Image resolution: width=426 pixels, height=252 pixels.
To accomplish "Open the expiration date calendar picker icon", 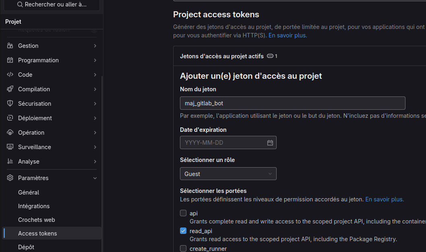I will [x=270, y=143].
